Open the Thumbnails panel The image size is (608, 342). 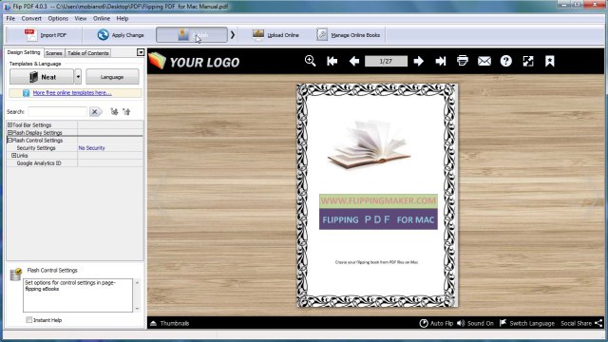[x=170, y=323]
